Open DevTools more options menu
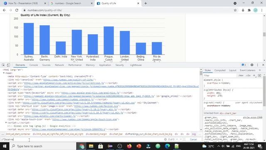This screenshot has height=150, width=266. [x=258, y=65]
